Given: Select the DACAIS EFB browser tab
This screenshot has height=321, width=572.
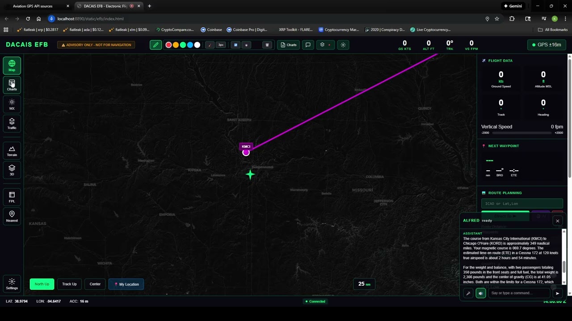Looking at the screenshot, I should pos(109,6).
